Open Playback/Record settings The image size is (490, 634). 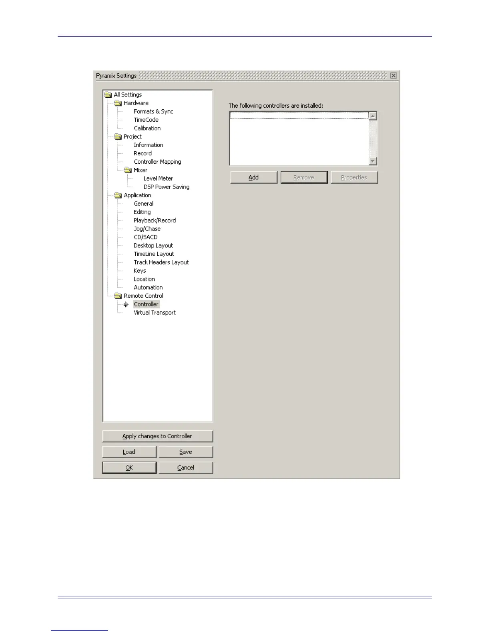155,221
